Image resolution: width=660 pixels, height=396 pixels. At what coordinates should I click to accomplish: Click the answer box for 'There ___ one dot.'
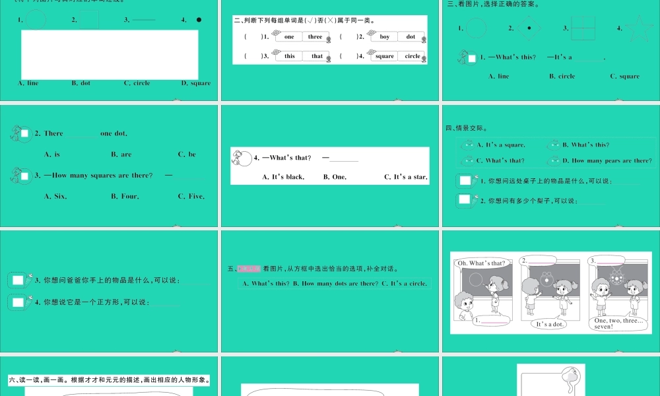[x=25, y=133]
